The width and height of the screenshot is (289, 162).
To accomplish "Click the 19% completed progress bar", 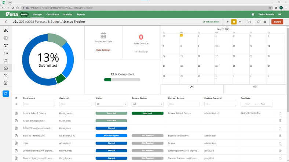I will 122,80.
